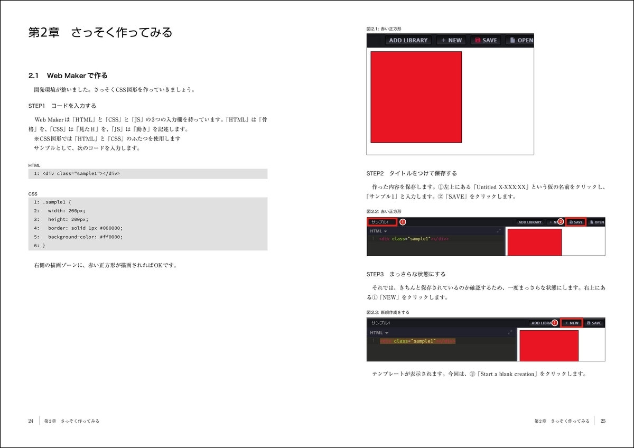
Task: Select the HTML panel label in figure 2.3
Action: click(x=376, y=332)
